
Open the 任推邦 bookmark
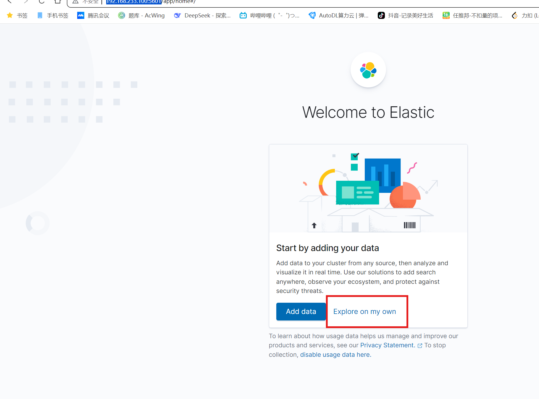(472, 15)
